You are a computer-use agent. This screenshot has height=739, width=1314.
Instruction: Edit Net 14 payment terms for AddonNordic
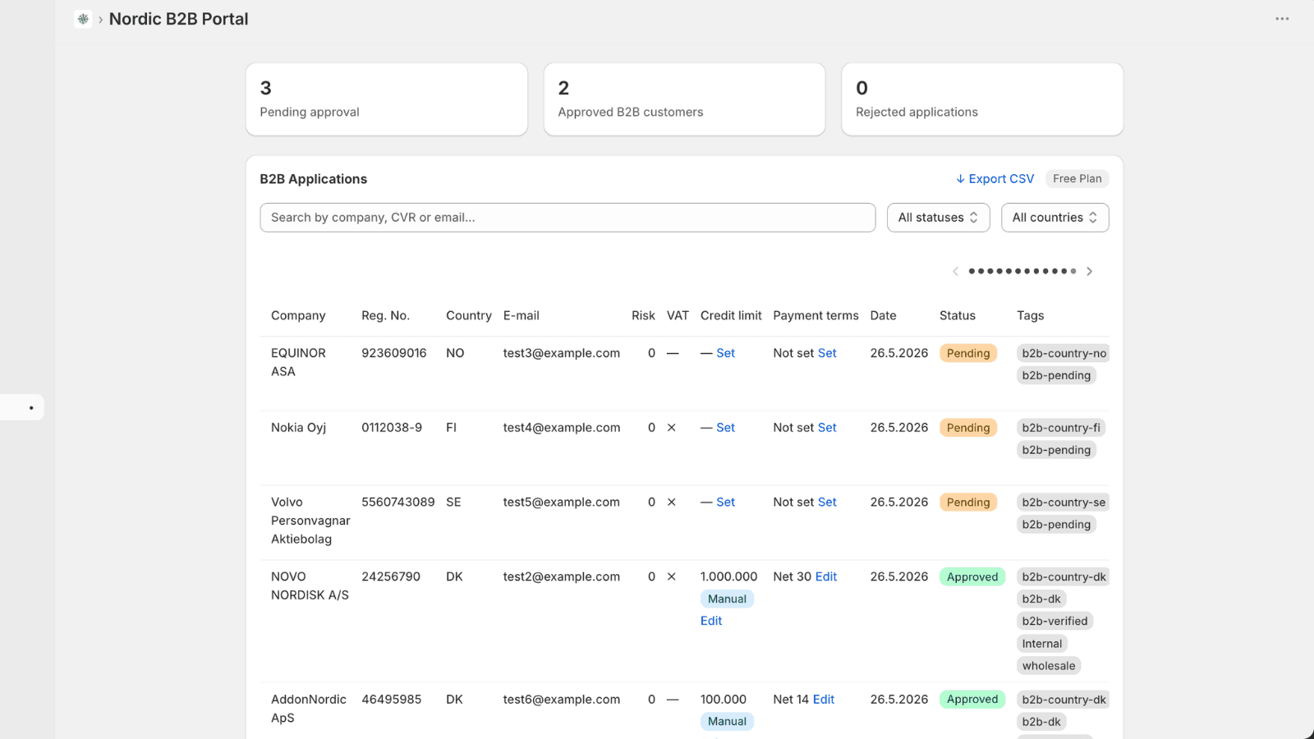pyautogui.click(x=824, y=700)
